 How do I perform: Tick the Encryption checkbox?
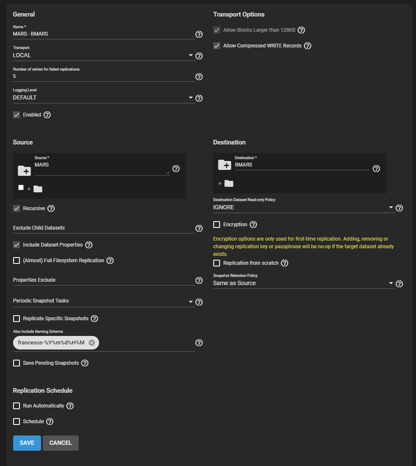217,225
